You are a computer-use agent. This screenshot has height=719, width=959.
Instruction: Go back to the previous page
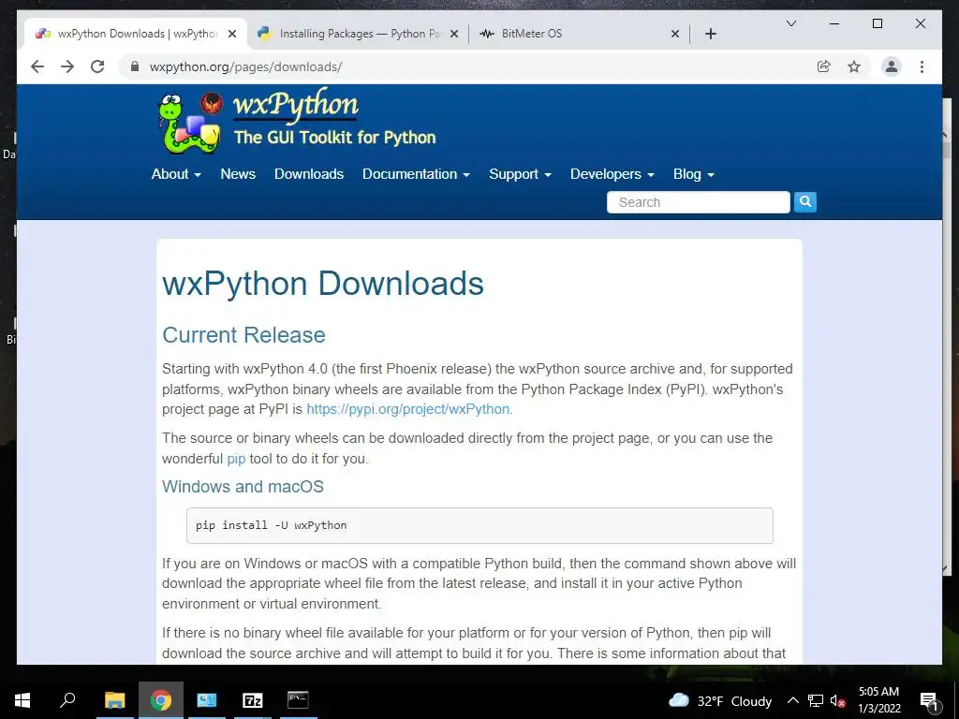click(x=37, y=66)
